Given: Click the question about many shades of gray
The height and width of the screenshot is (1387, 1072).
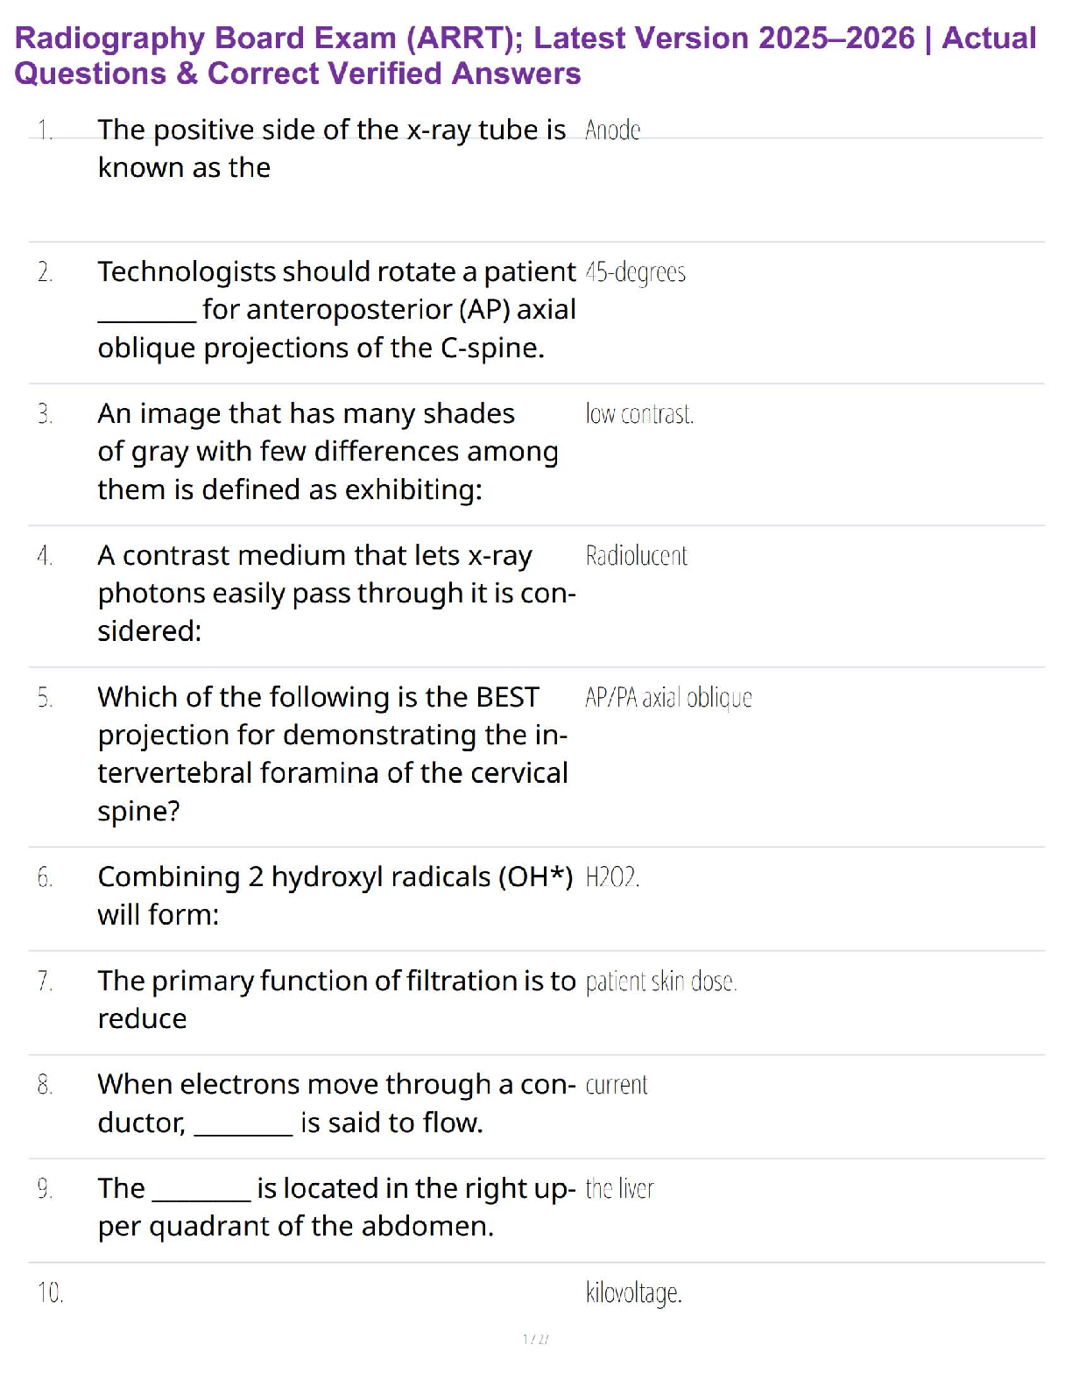Looking at the screenshot, I should pos(328,451).
